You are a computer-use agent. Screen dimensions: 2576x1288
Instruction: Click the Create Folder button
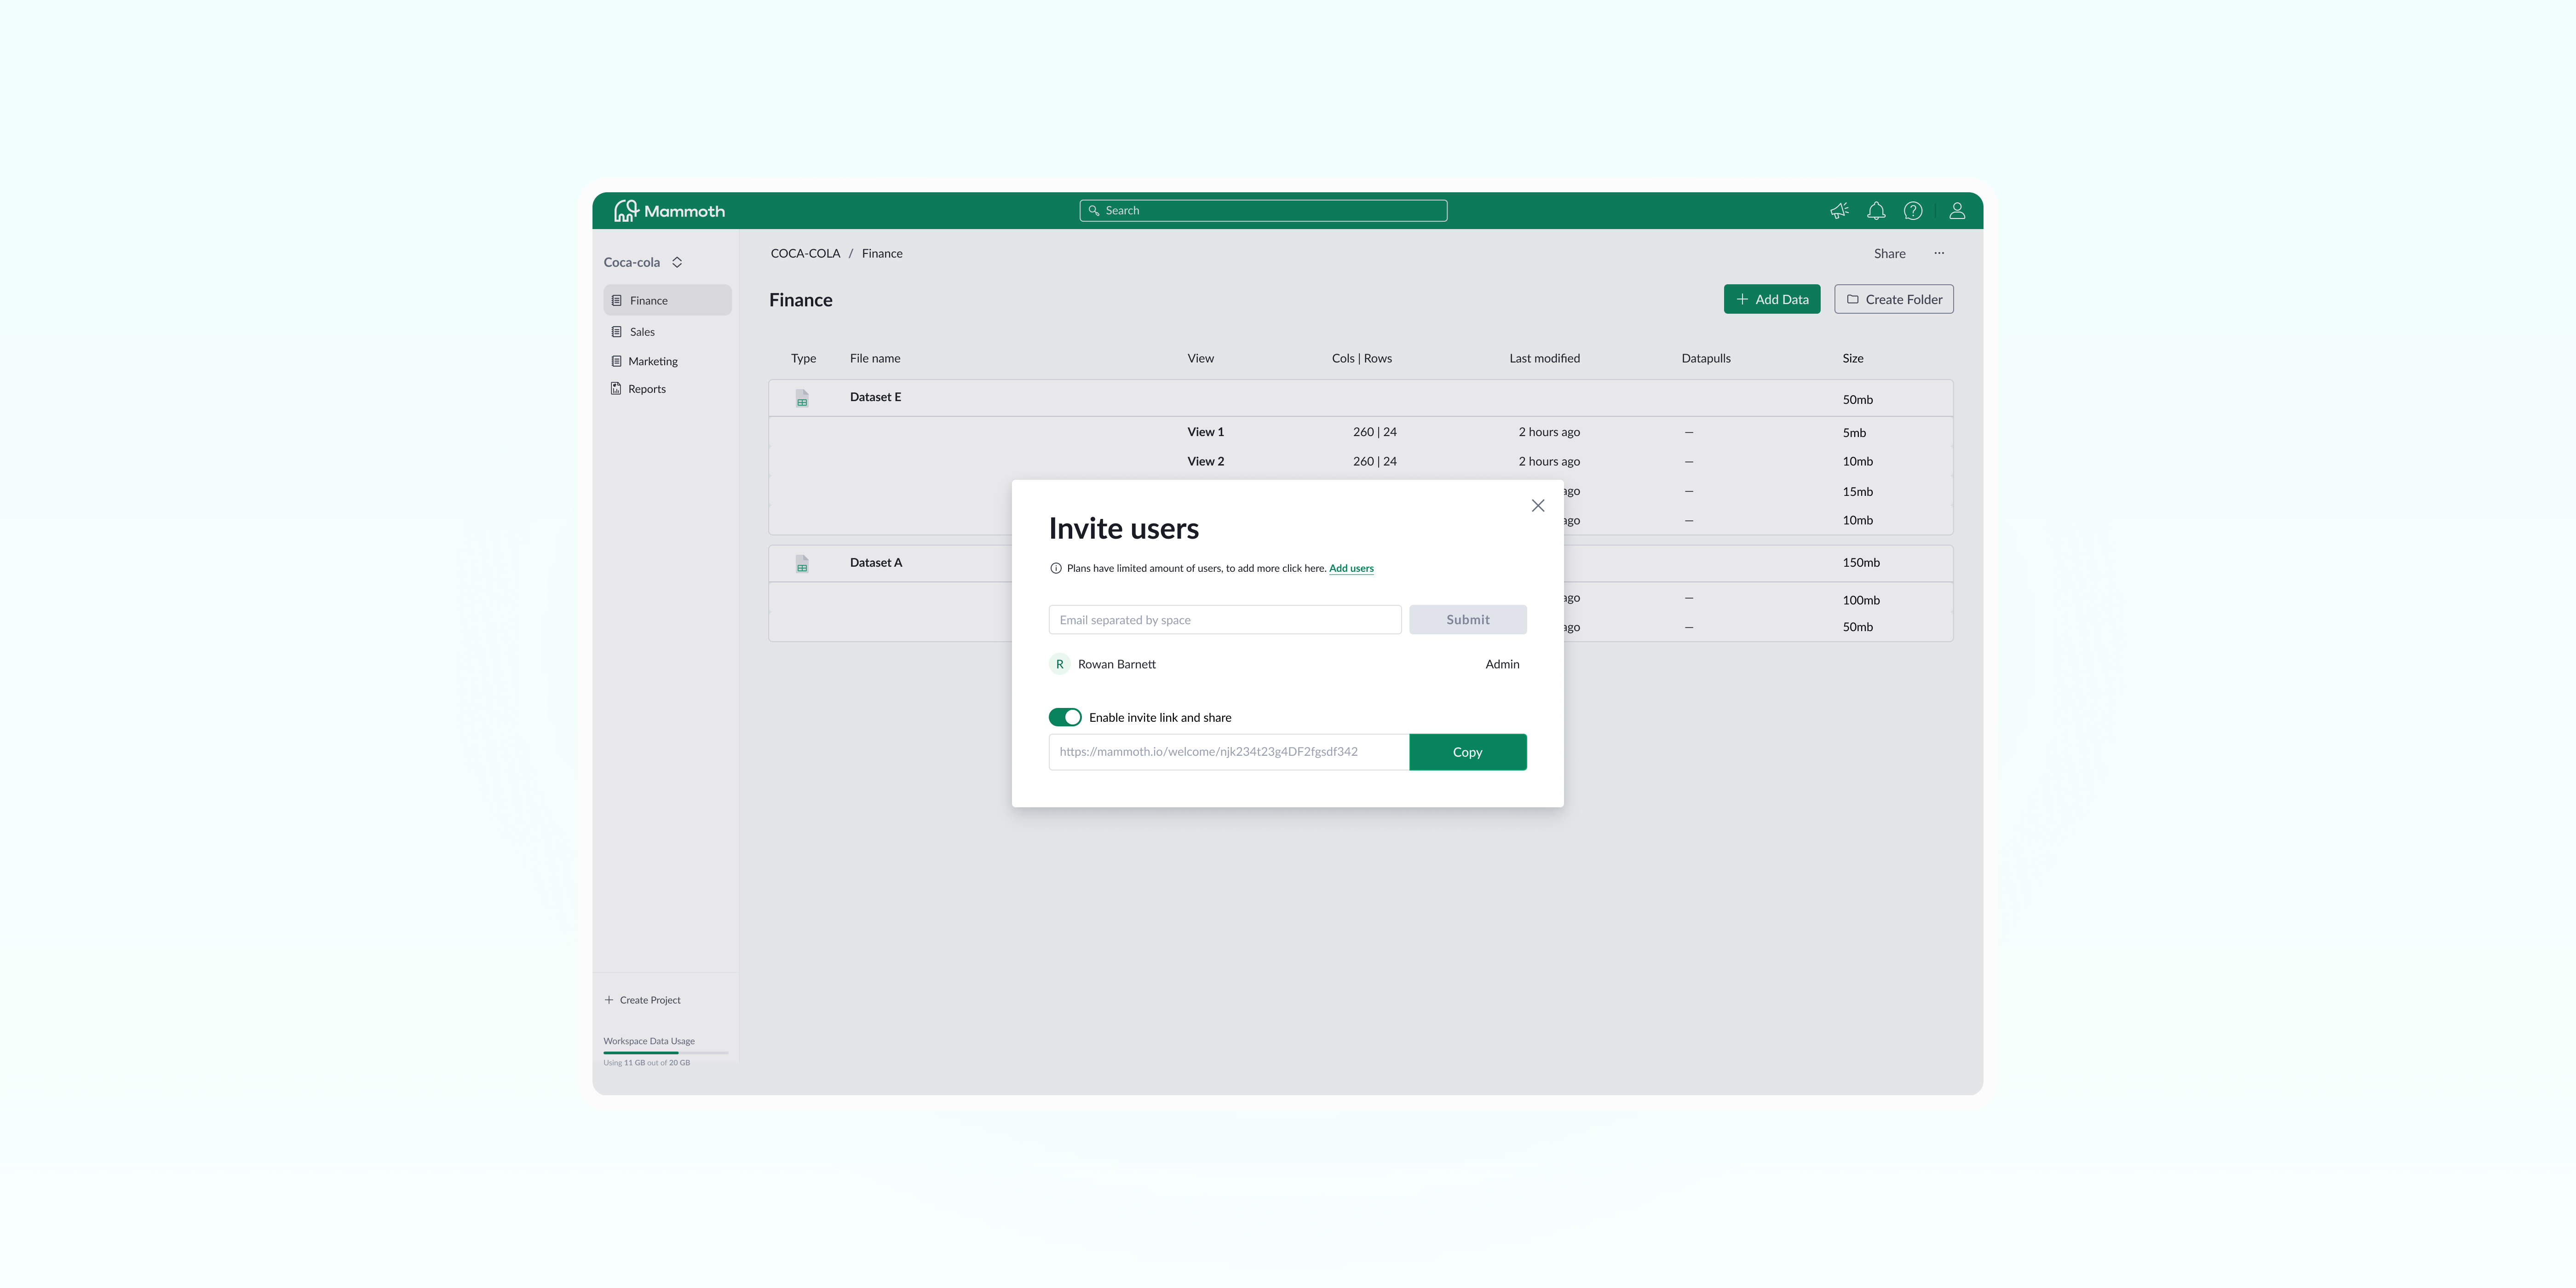tap(1894, 299)
